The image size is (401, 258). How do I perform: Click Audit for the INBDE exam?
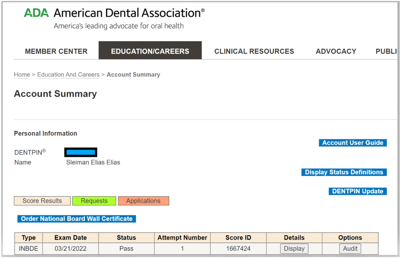[x=350, y=249]
